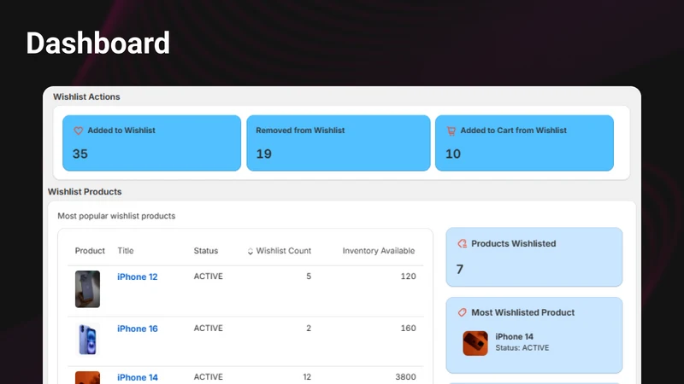The height and width of the screenshot is (384, 684).
Task: Click iPhone 14 thumbnail in Most Wishlisted card
Action: coord(475,343)
